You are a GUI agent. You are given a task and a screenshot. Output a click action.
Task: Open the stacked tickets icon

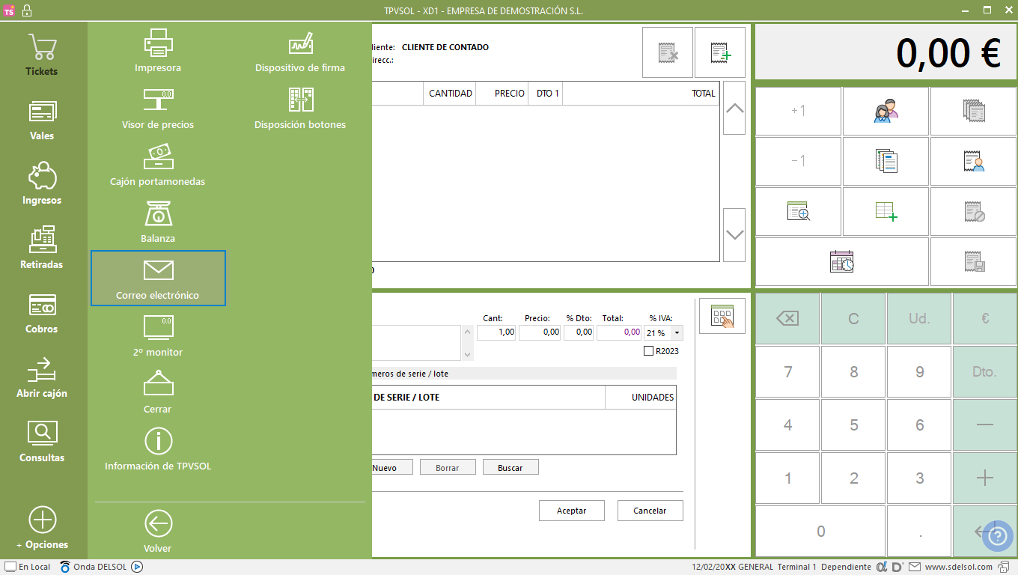[x=974, y=111]
